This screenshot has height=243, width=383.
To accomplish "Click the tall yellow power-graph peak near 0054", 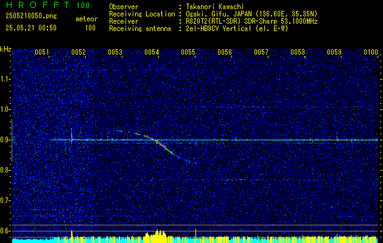I will [157, 236].
